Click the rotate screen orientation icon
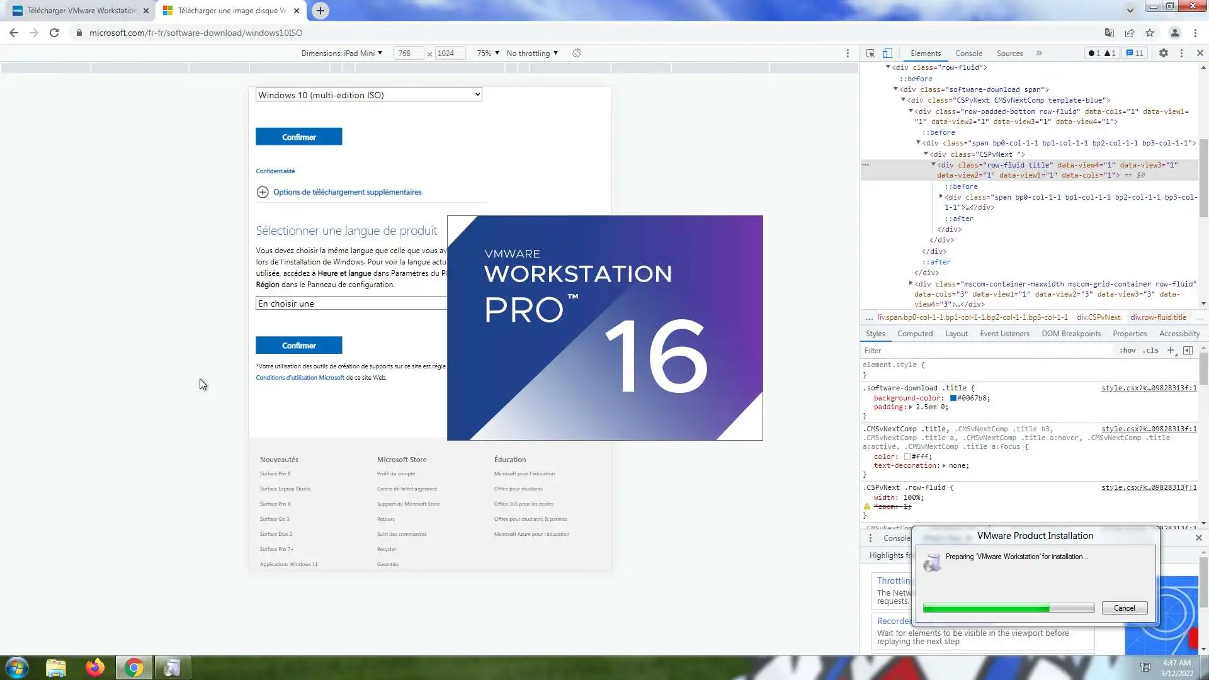This screenshot has width=1209, height=680. [577, 54]
